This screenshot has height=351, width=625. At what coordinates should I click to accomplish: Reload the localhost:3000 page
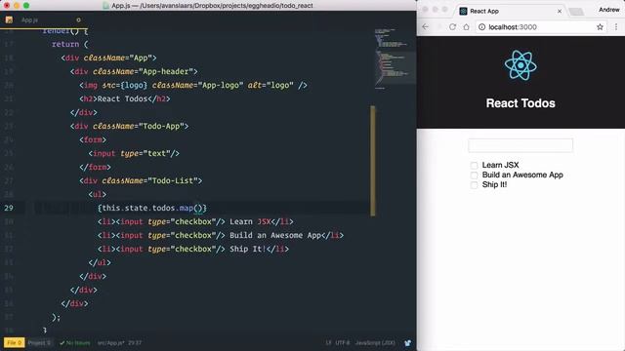(452, 27)
